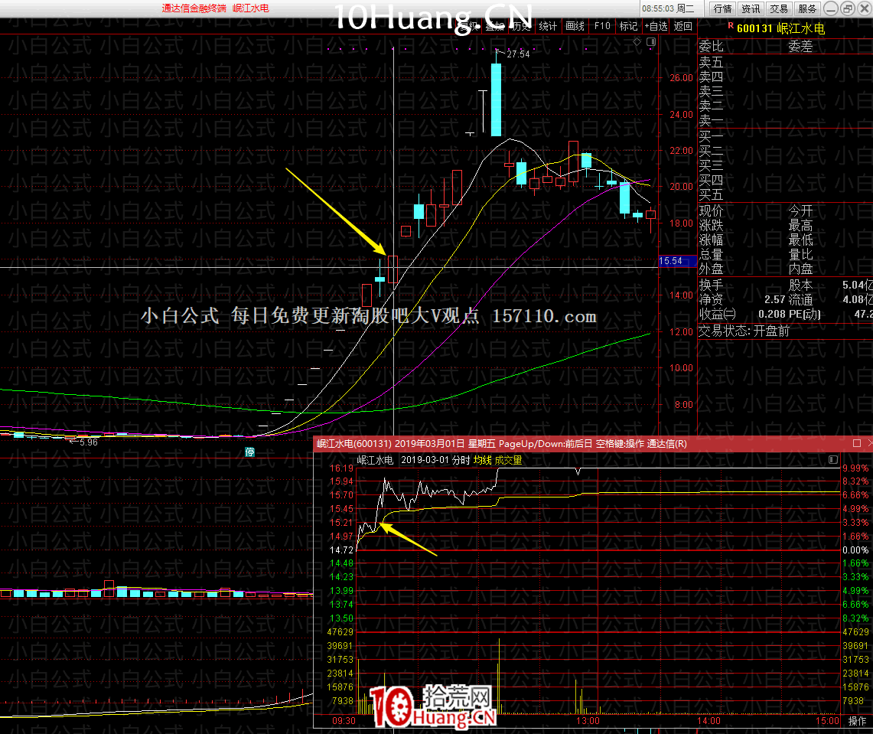
Task: Click the 涨幅 percent change label
Action: pos(711,240)
